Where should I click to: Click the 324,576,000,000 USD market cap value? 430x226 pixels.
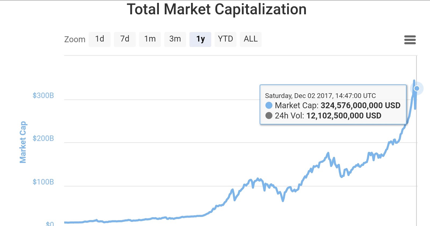pyautogui.click(x=360, y=105)
